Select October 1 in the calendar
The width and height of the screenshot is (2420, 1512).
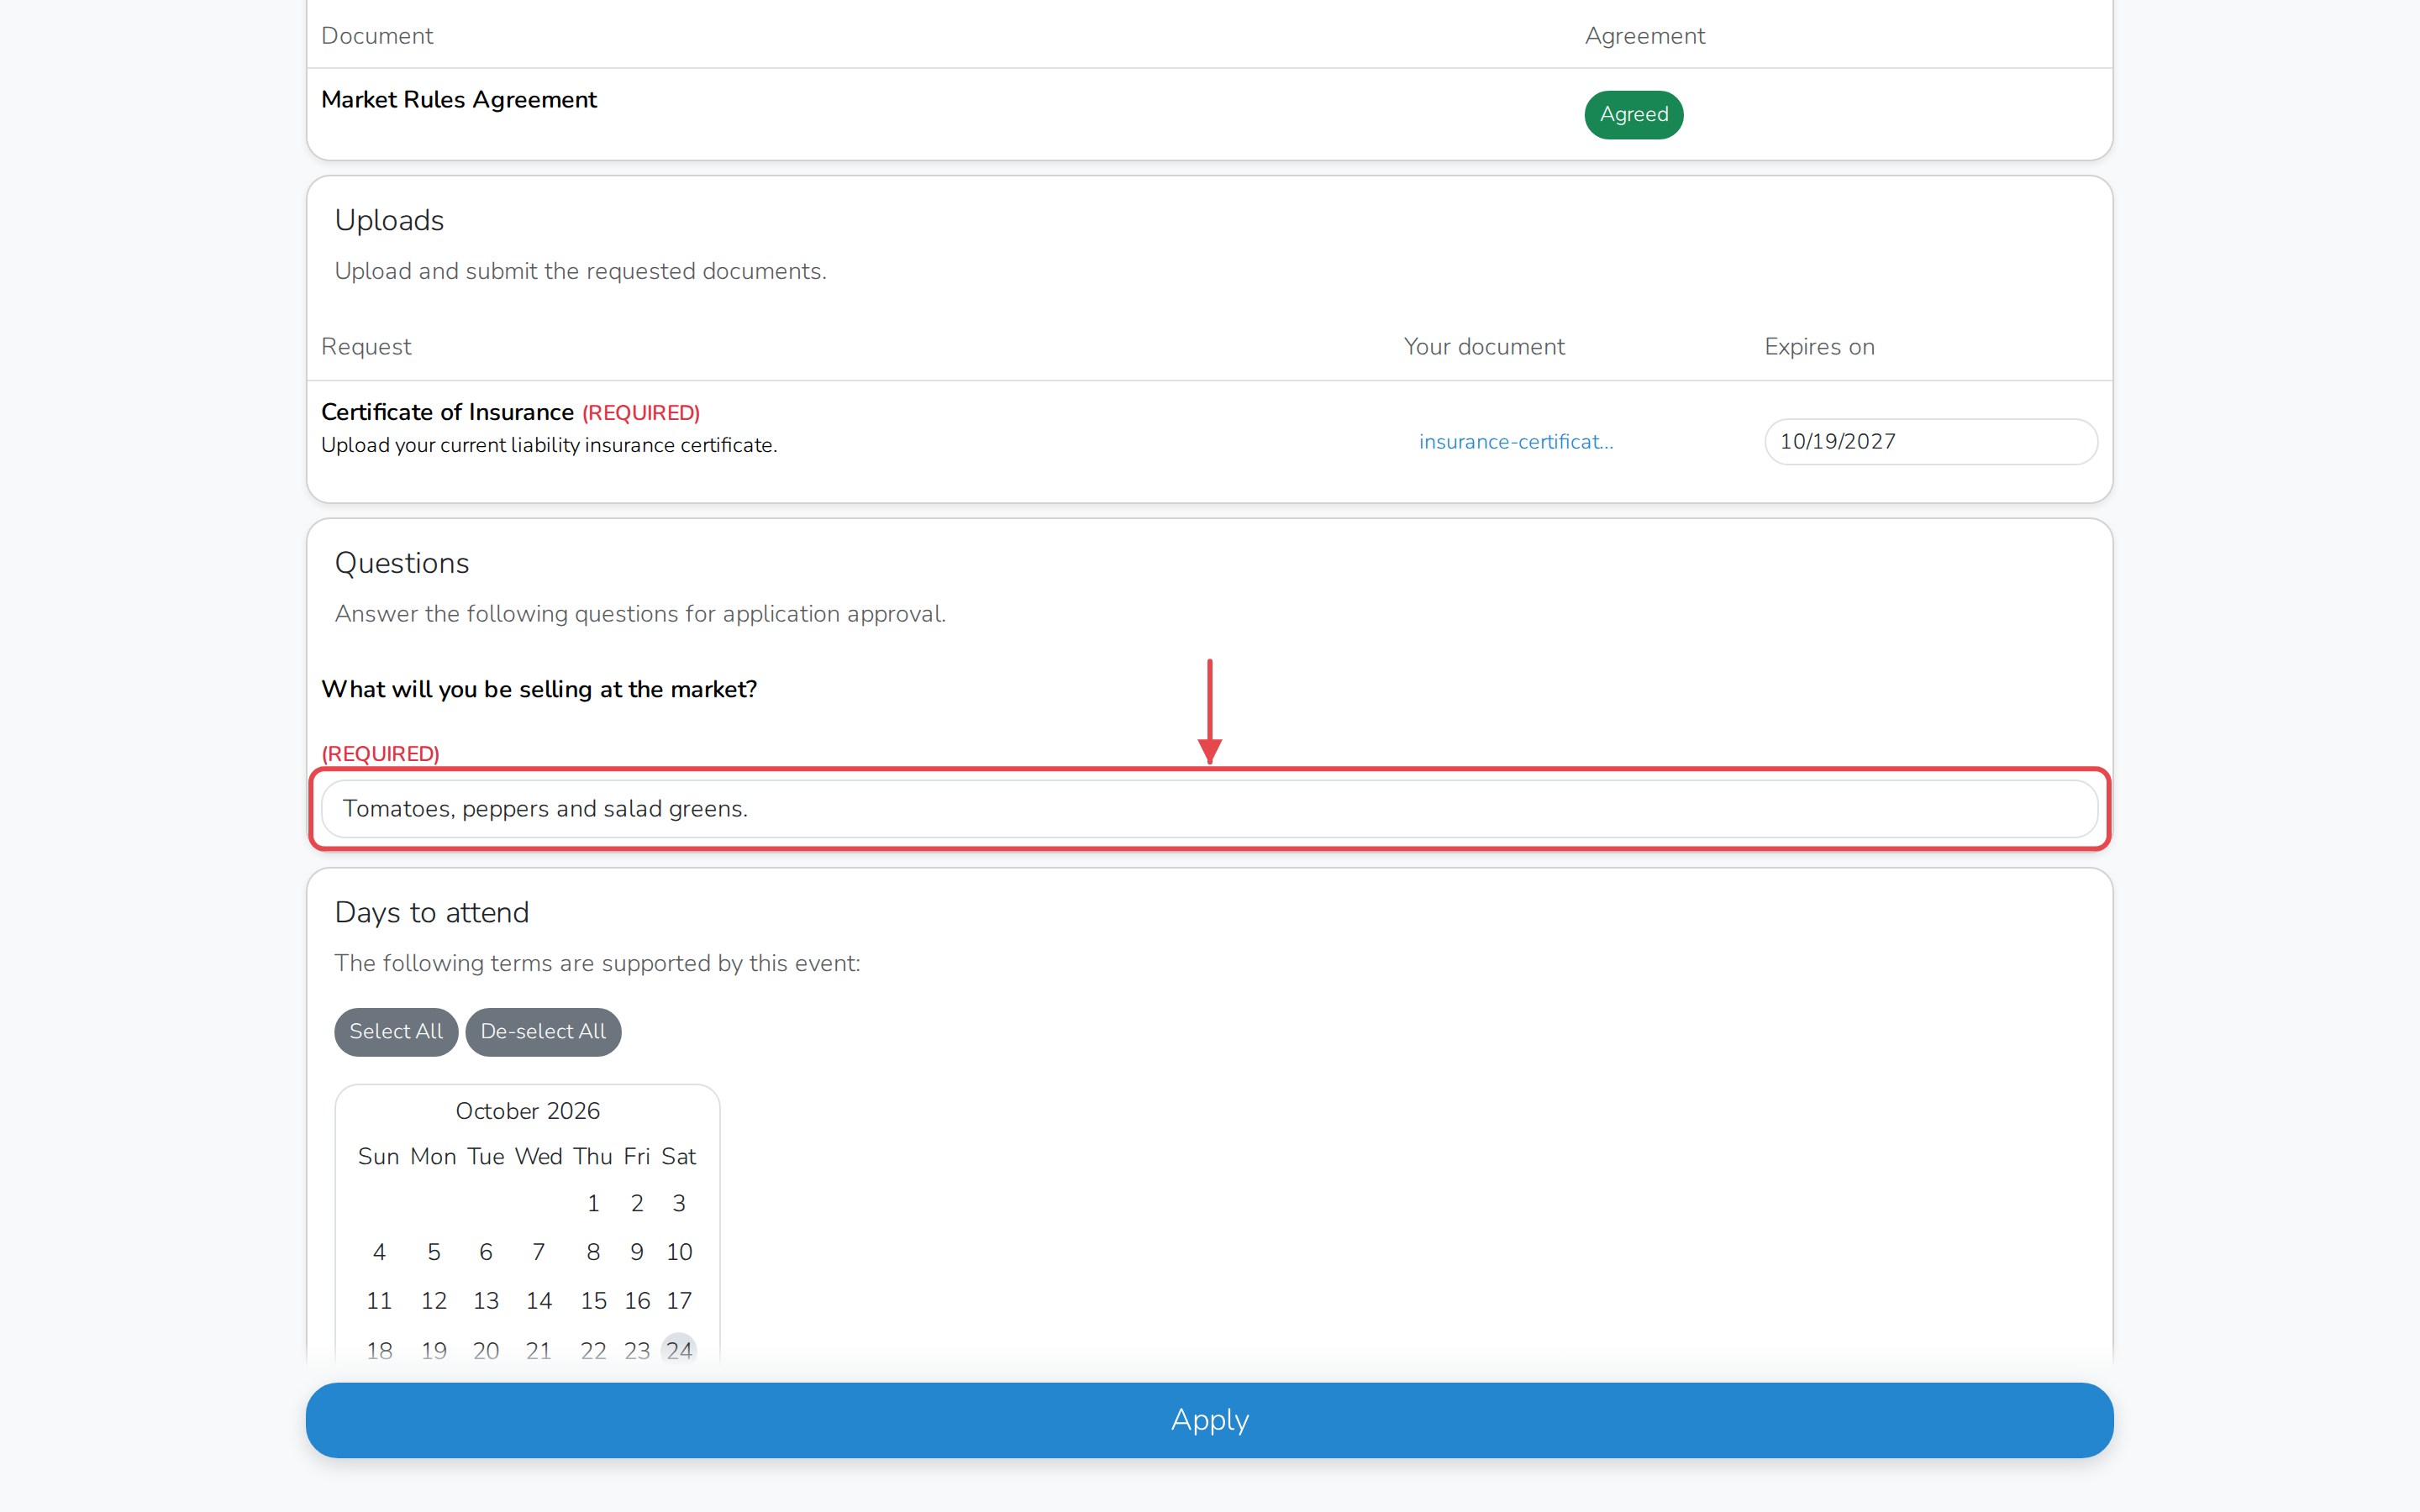point(593,1203)
